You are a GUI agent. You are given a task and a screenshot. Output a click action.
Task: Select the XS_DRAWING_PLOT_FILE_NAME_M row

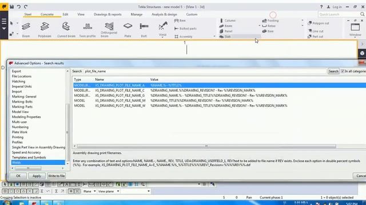[220, 101]
